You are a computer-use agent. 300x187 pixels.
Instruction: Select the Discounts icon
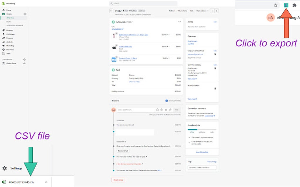[x=10, y=49]
